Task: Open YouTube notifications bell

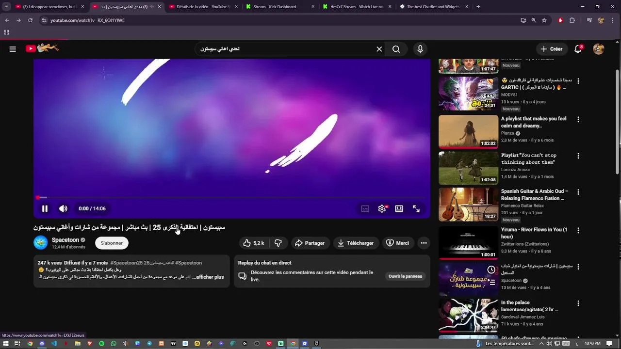Action: tap(578, 49)
